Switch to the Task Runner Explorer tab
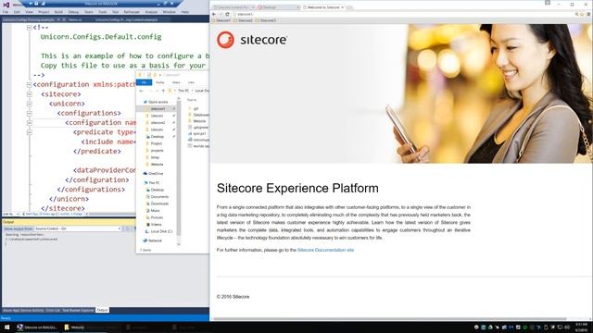Screen dimensions: 593x333 [78, 311]
